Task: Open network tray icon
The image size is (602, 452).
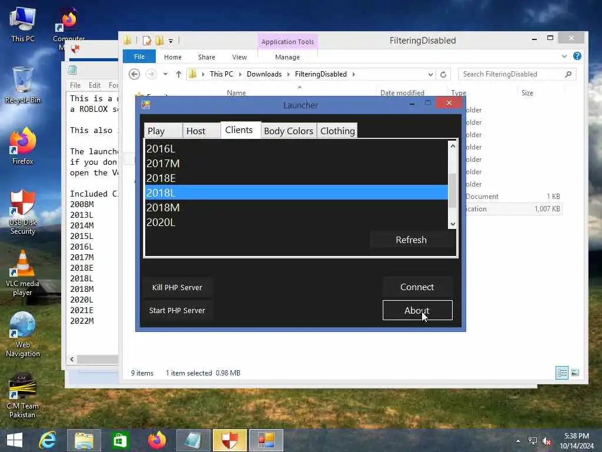Action: [x=533, y=441]
